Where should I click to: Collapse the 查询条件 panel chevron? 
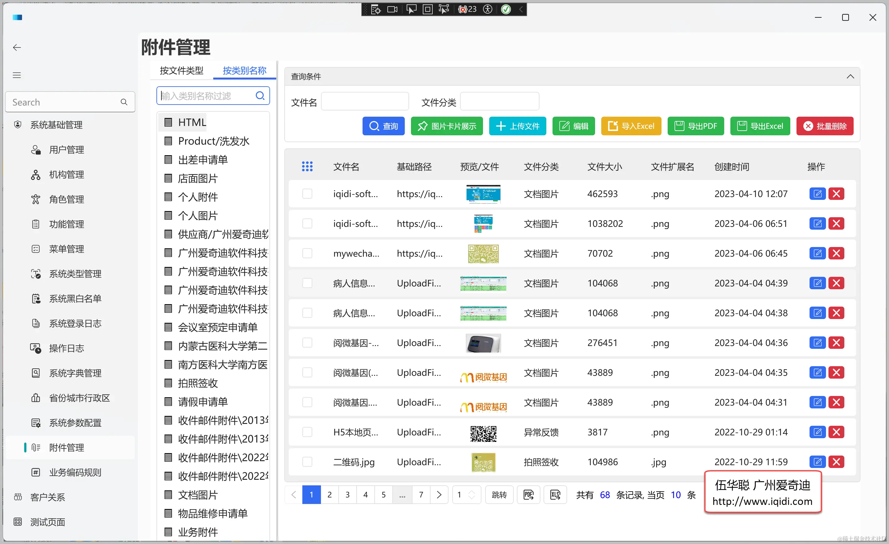(850, 76)
